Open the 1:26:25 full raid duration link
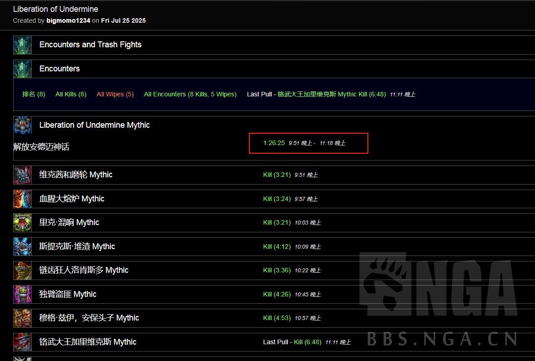 click(x=274, y=143)
